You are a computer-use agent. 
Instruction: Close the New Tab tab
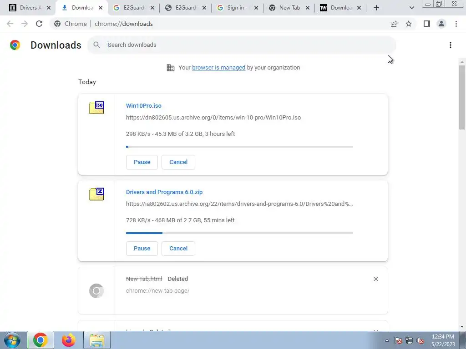[x=308, y=8]
